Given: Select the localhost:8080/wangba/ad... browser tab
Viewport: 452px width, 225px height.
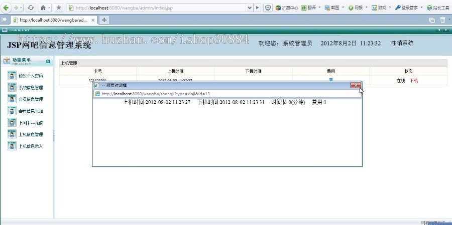Looking at the screenshot, I should [x=54, y=20].
